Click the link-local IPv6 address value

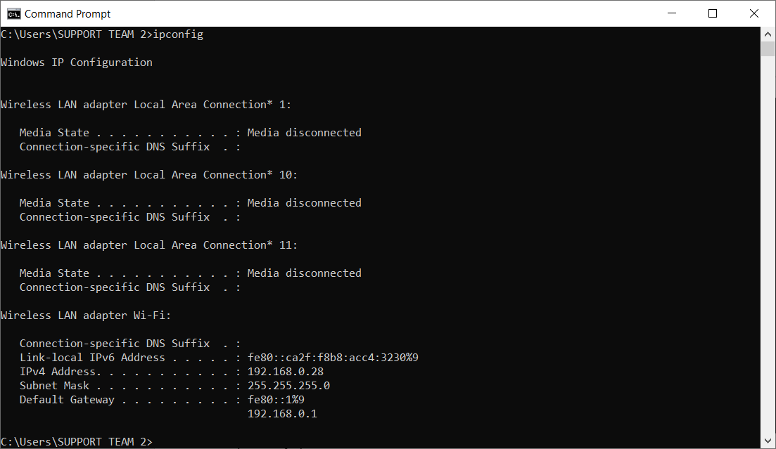(x=333, y=358)
